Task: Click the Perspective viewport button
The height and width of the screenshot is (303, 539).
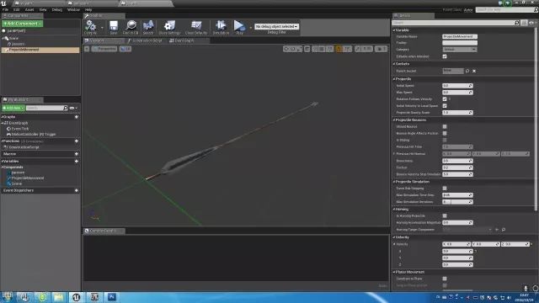Action: (104, 49)
